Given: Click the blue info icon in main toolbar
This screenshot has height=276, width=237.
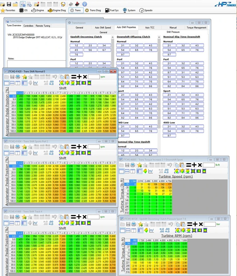Looking at the screenshot, I should coord(84,4).
